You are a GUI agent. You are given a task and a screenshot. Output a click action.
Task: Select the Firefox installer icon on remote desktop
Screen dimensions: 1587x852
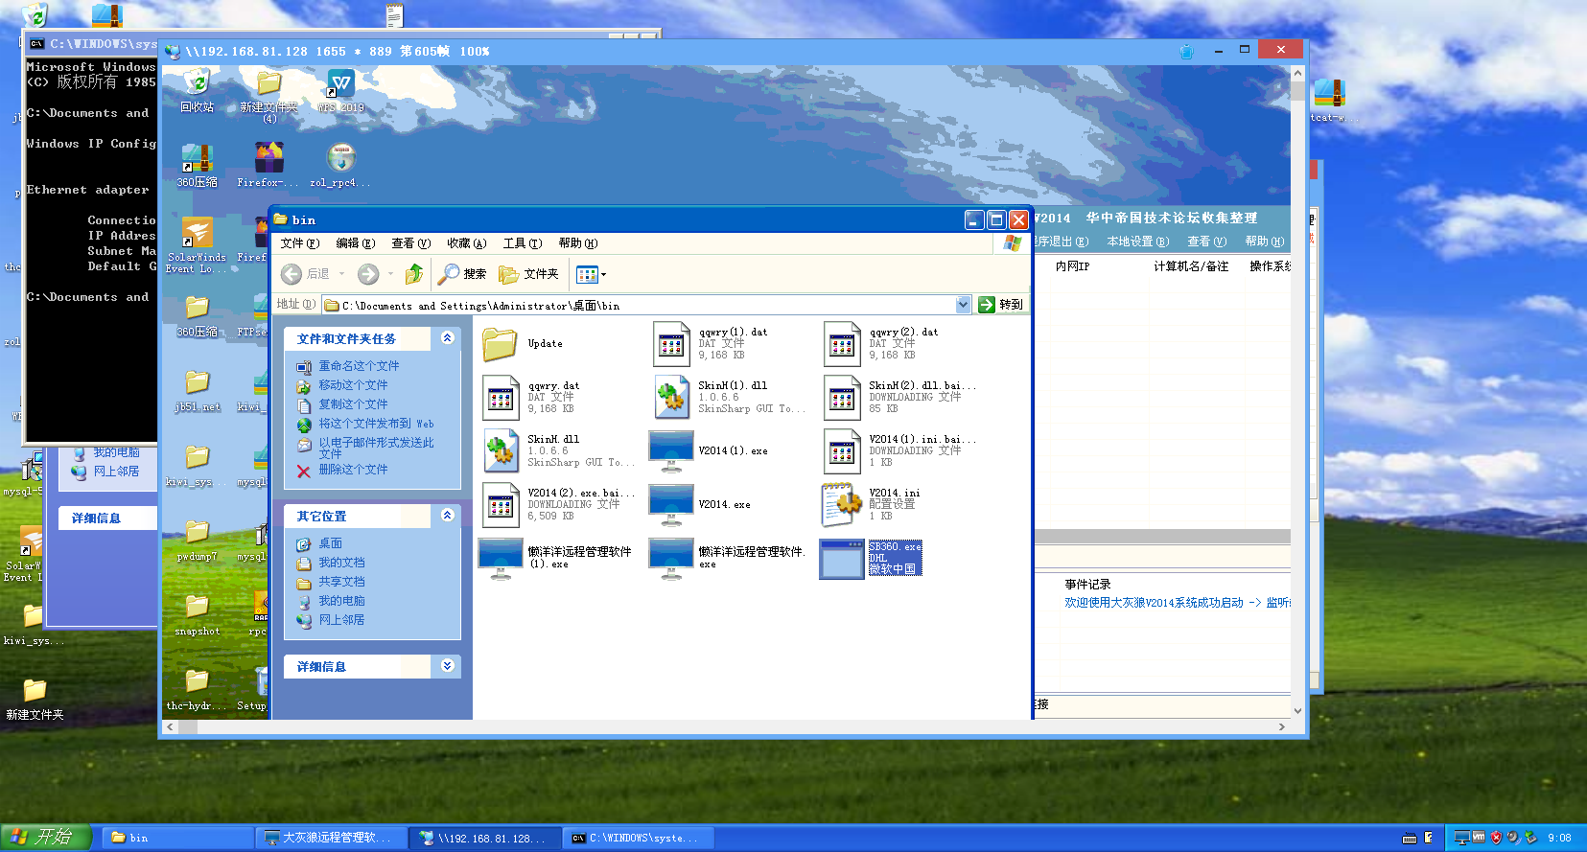(x=268, y=165)
